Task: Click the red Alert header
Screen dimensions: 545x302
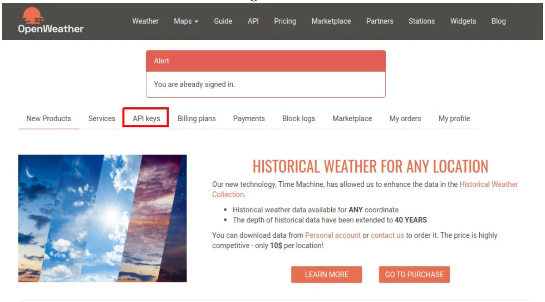Action: tap(266, 61)
